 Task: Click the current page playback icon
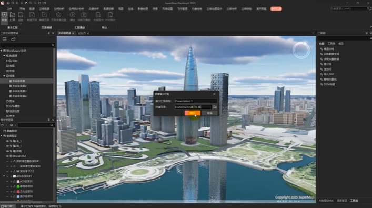[84, 15]
